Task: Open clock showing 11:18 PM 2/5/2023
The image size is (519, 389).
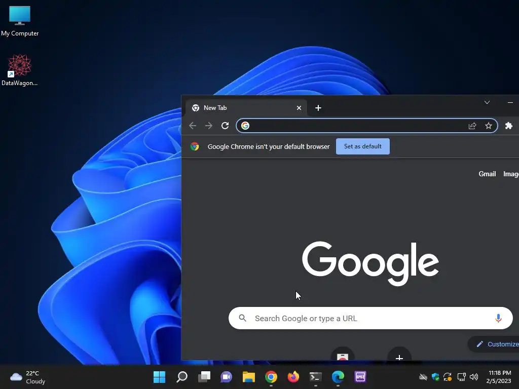Action: pyautogui.click(x=499, y=377)
